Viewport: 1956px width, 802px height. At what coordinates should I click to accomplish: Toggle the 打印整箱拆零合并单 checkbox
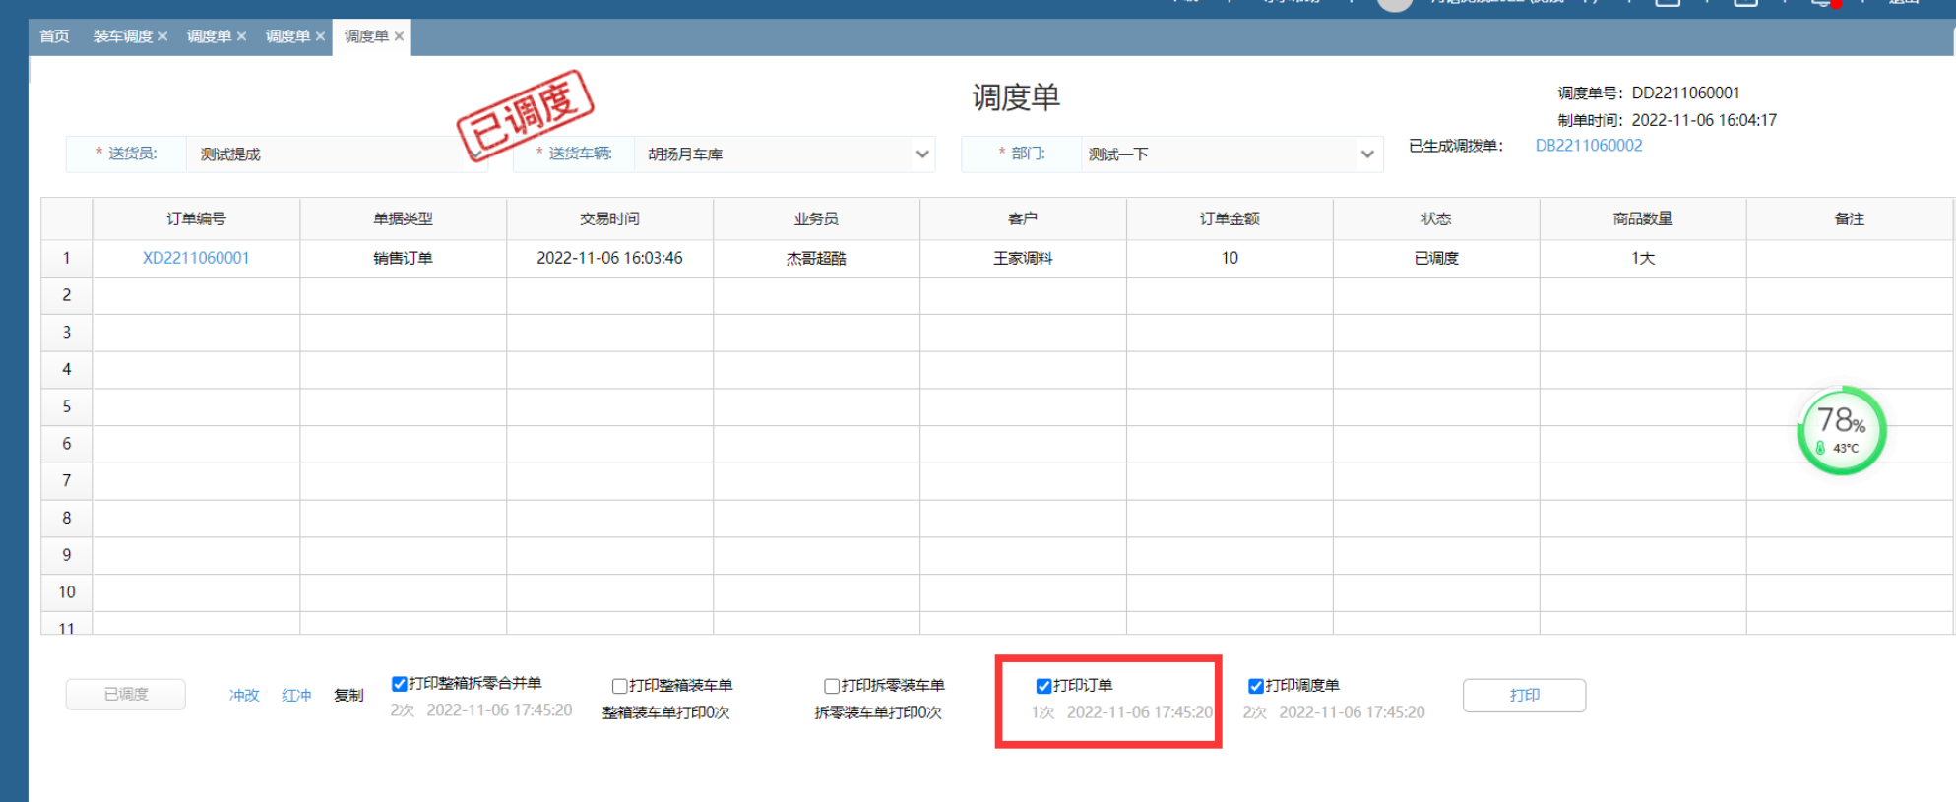[399, 684]
